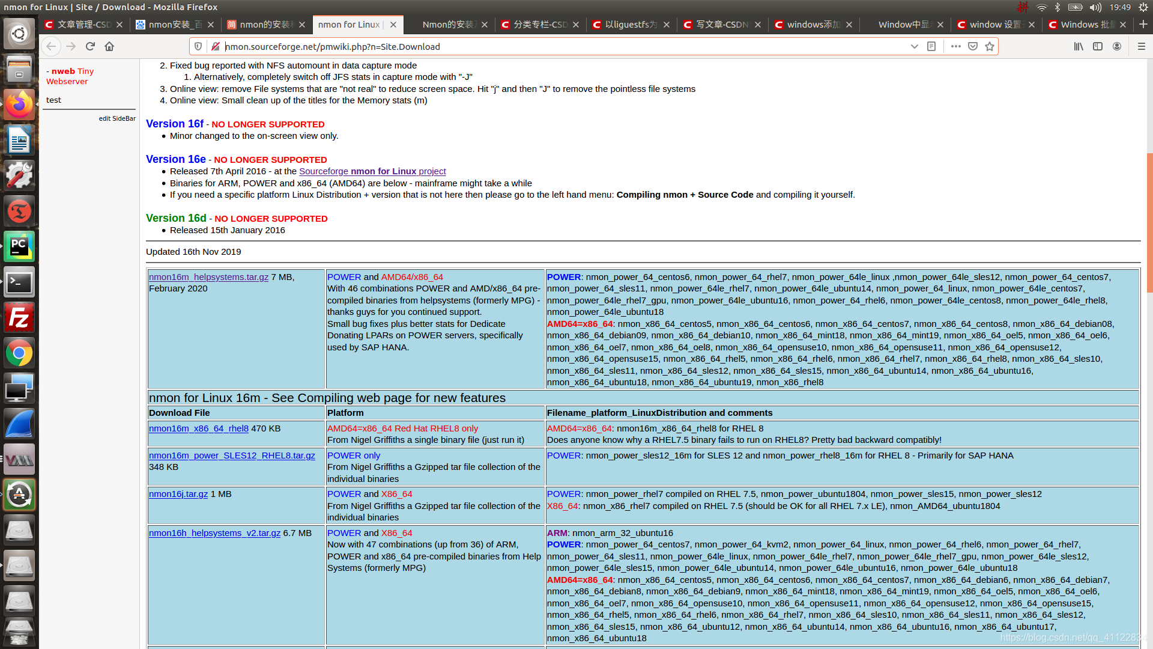Click the Version 16e heading
Image resolution: width=1153 pixels, height=649 pixels.
176,159
